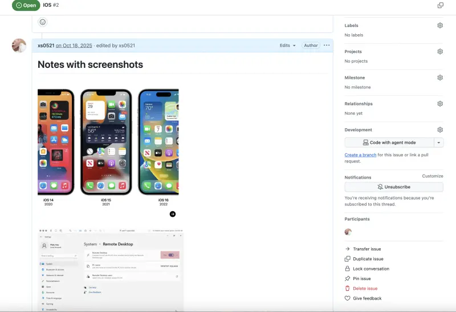Click the copy icon at top right
This screenshot has width=456, height=312.
[x=440, y=5]
